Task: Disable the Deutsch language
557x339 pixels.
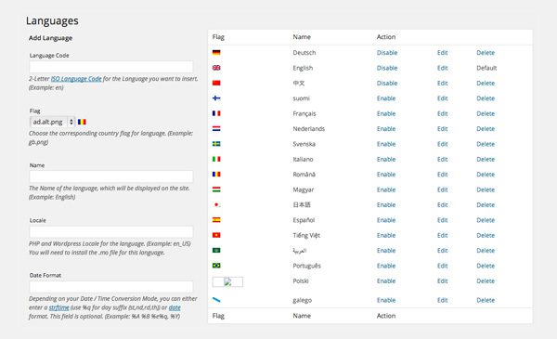Action: point(387,53)
